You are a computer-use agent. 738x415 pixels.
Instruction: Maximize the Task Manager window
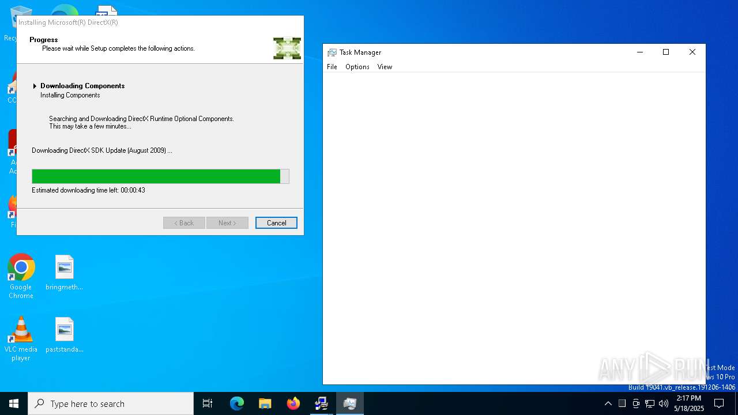click(666, 52)
